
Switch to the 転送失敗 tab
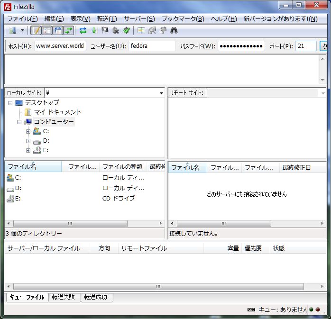click(64, 297)
